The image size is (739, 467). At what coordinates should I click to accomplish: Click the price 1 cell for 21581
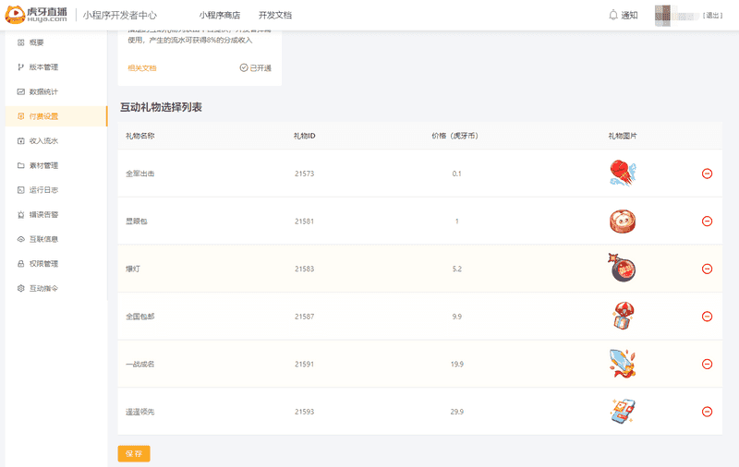456,221
